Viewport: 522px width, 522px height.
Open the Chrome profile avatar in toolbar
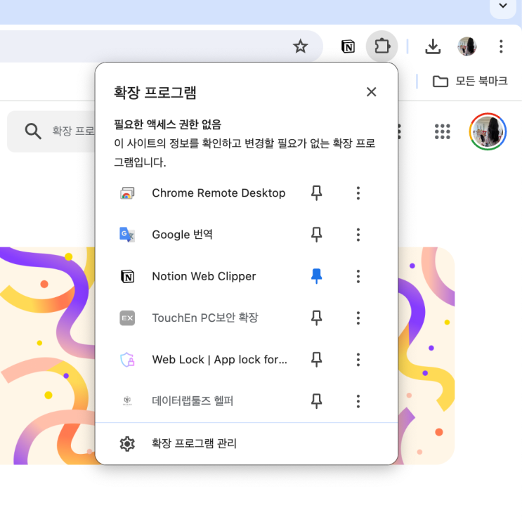tap(467, 46)
